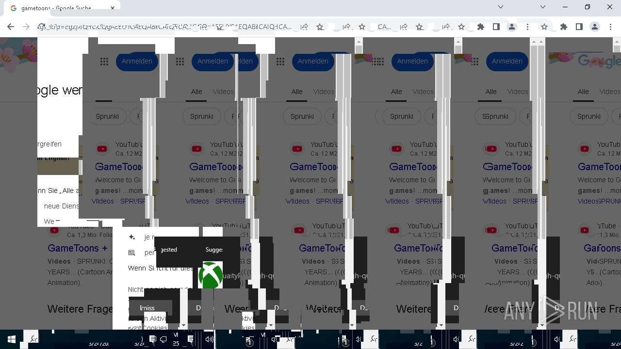
Task: Click the 'Sugge:' label above Xbox icon
Action: [214, 250]
